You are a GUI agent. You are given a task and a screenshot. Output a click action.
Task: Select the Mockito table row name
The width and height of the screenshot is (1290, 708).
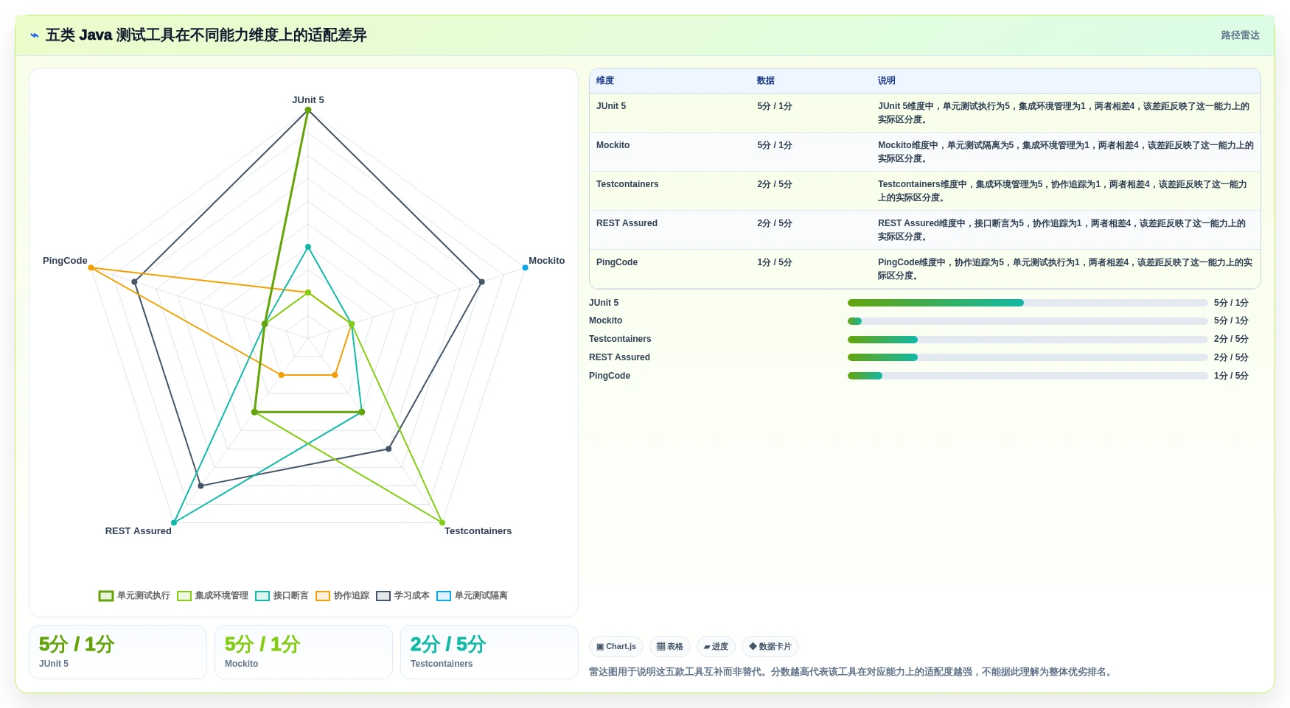[x=613, y=145]
